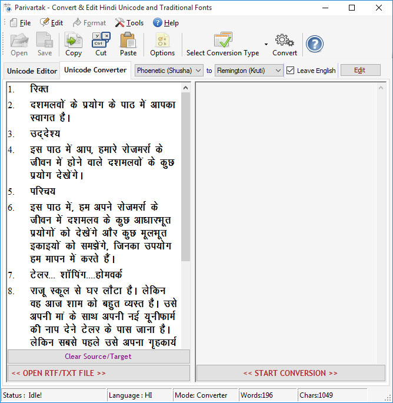This screenshot has width=393, height=403.
Task: Open the Remington (Kruti) target font dropdown
Action: click(249, 71)
